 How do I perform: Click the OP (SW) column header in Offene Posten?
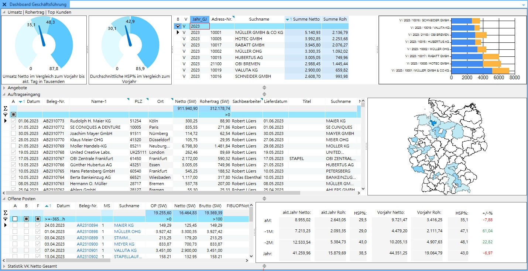click(158, 206)
